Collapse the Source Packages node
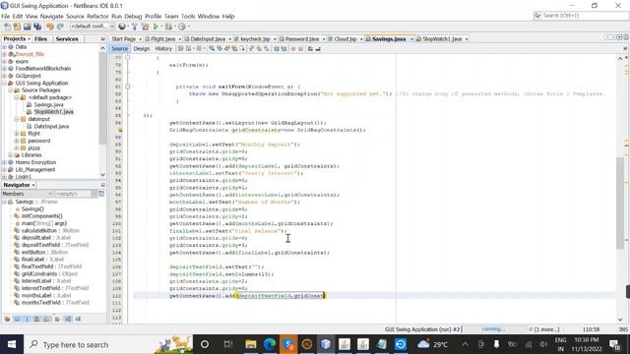Screen dimensions: 630x354 click(11, 90)
